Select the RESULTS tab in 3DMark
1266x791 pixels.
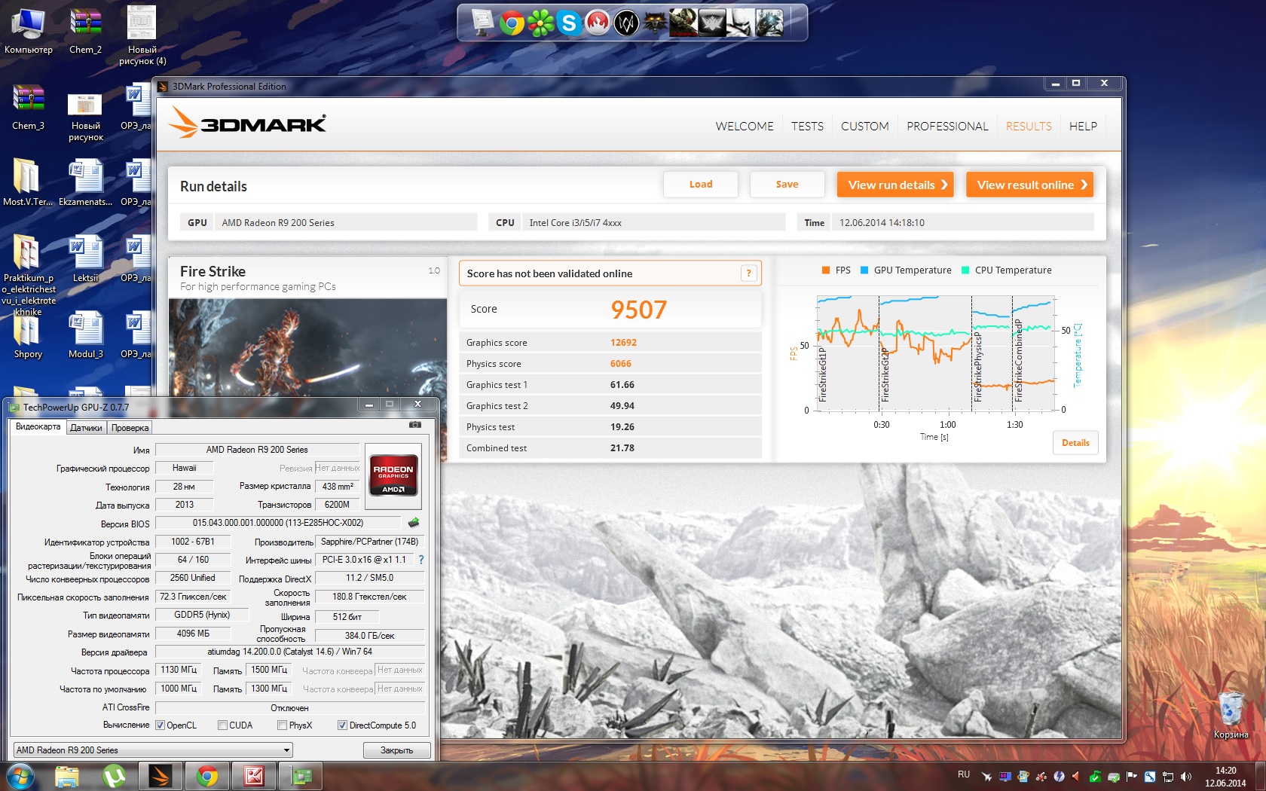pyautogui.click(x=1029, y=127)
